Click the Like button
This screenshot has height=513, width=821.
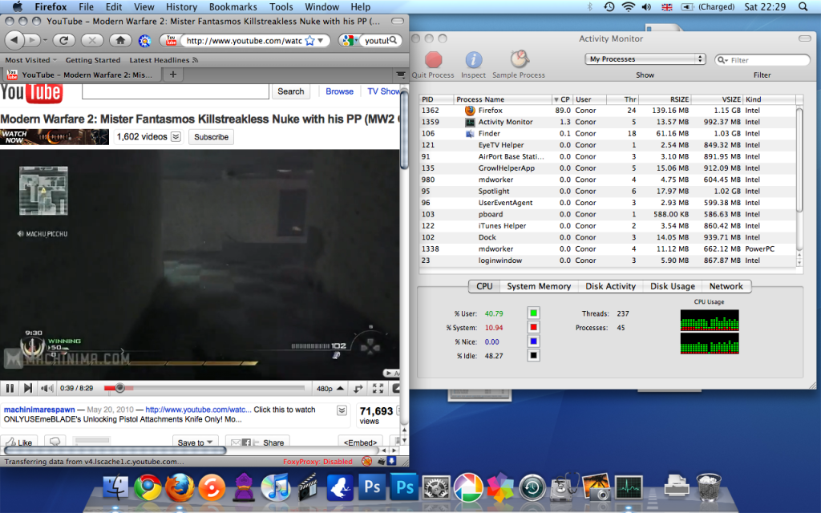19,442
